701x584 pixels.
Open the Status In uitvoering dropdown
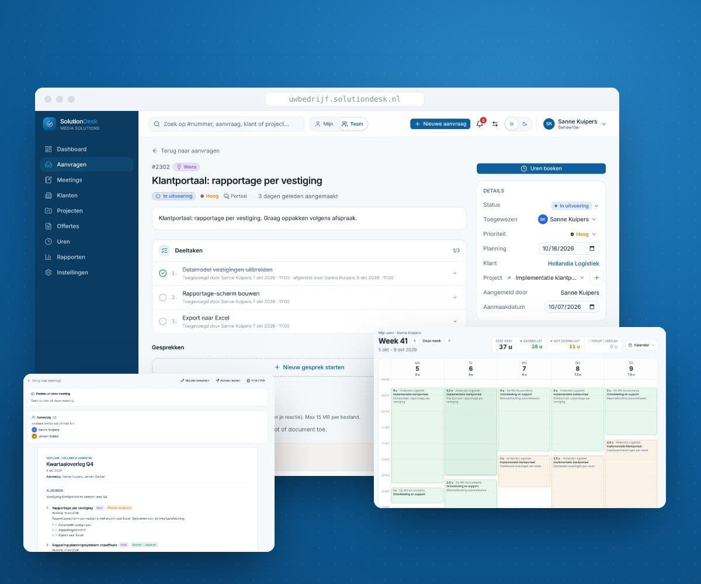[x=575, y=206]
